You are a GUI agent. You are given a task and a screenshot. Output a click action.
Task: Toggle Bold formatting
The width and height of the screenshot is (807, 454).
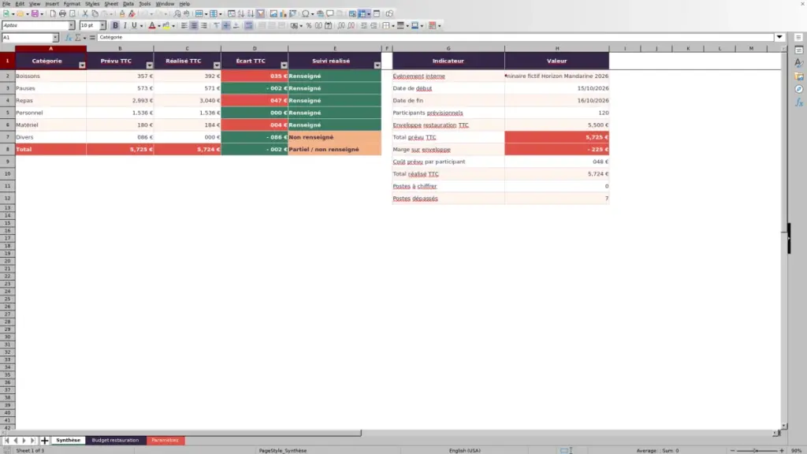[115, 26]
